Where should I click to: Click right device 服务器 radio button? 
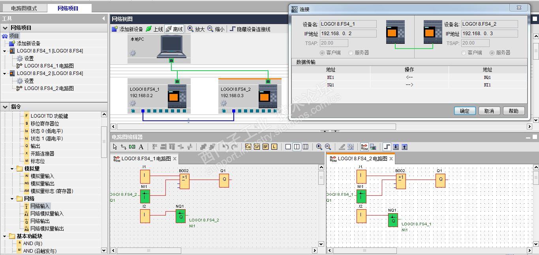point(492,52)
